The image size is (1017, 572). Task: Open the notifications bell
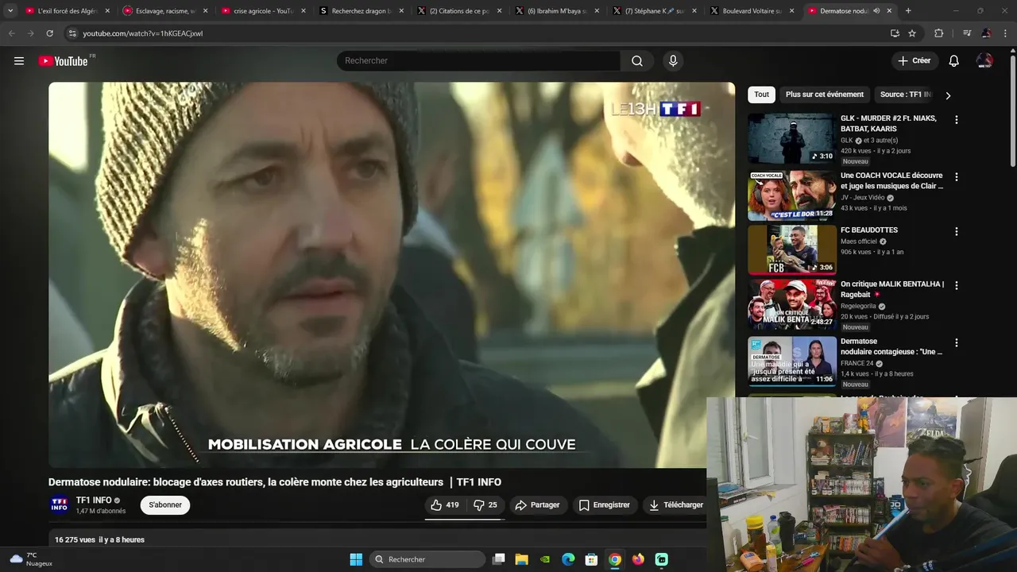pos(954,61)
